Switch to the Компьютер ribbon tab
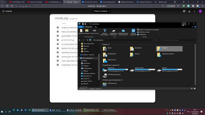 pyautogui.click(x=88, y=27)
